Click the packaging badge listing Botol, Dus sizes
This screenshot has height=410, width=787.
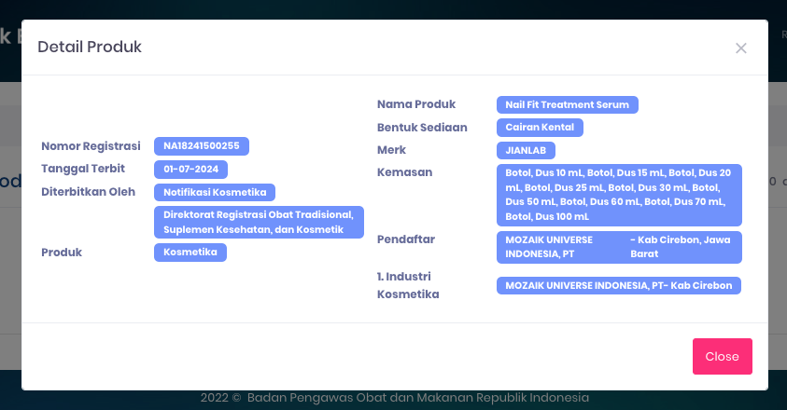[619, 195]
